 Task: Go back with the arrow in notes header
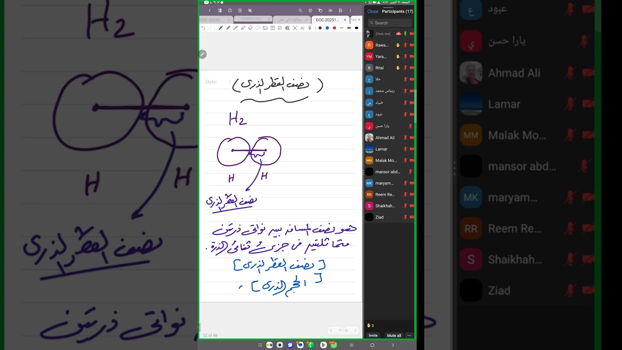[x=209, y=10]
